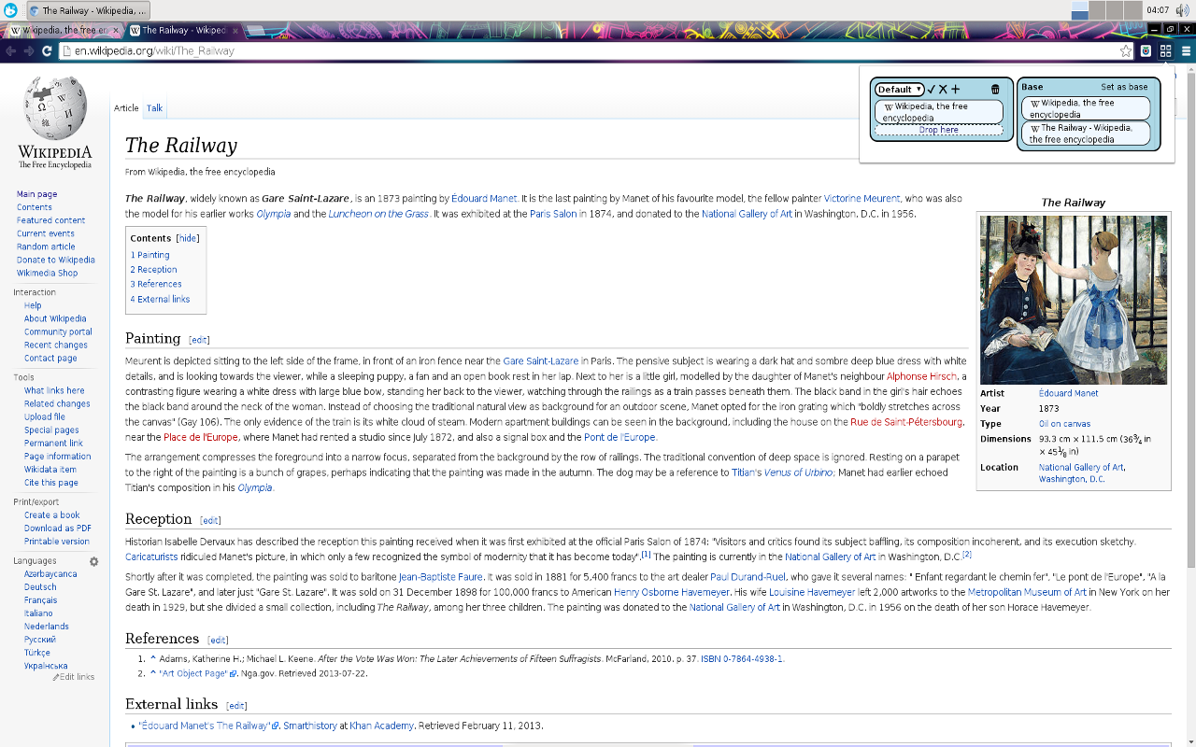Open Recent changes in sidebar
Viewport: 1196px width, 747px height.
click(56, 345)
